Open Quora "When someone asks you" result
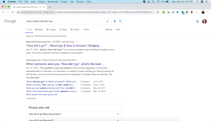The height and width of the screenshot is (121, 211). pyautogui.click(x=65, y=64)
